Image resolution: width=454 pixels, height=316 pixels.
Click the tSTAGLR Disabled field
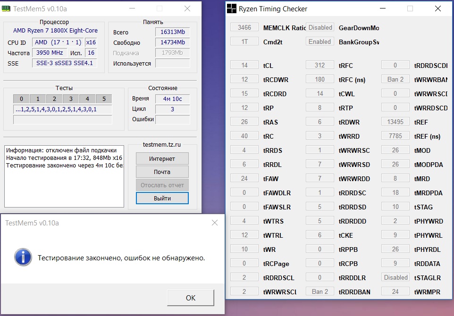(395, 277)
